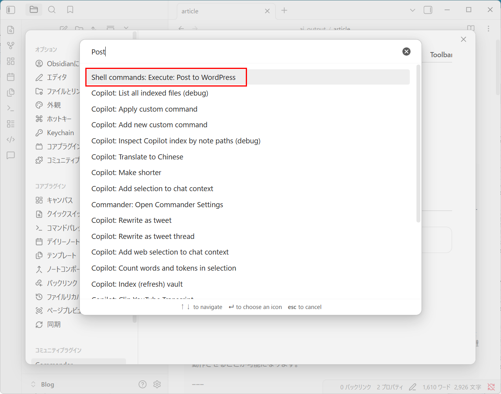This screenshot has width=501, height=394.
Task: Select "Shell commands: Execute: Post to WordPress"
Action: pyautogui.click(x=164, y=77)
